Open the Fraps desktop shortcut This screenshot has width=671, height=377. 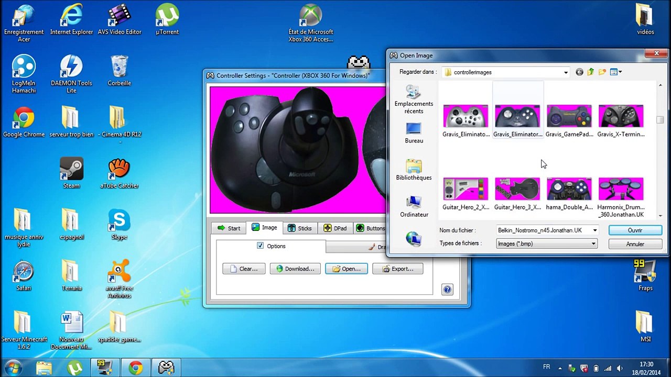(x=645, y=276)
